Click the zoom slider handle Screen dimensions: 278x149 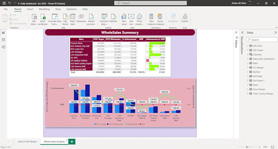pyautogui.click(x=247, y=147)
